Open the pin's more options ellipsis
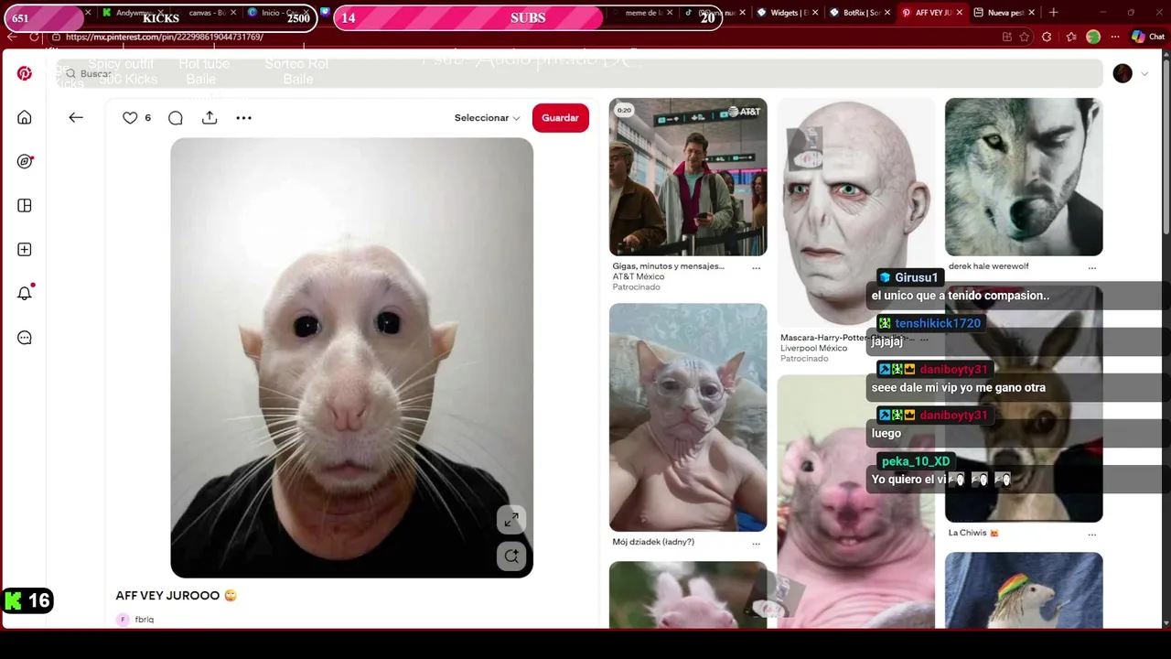1171x659 pixels. tap(243, 117)
